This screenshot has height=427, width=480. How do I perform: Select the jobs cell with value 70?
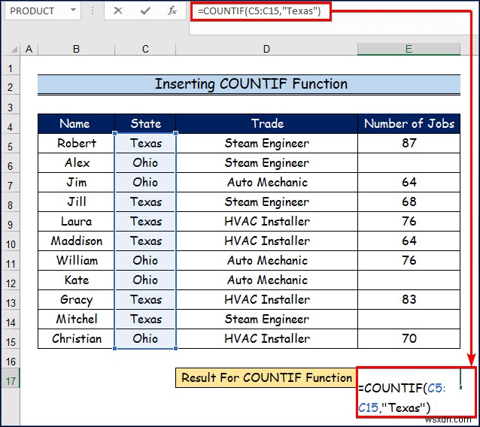click(409, 339)
